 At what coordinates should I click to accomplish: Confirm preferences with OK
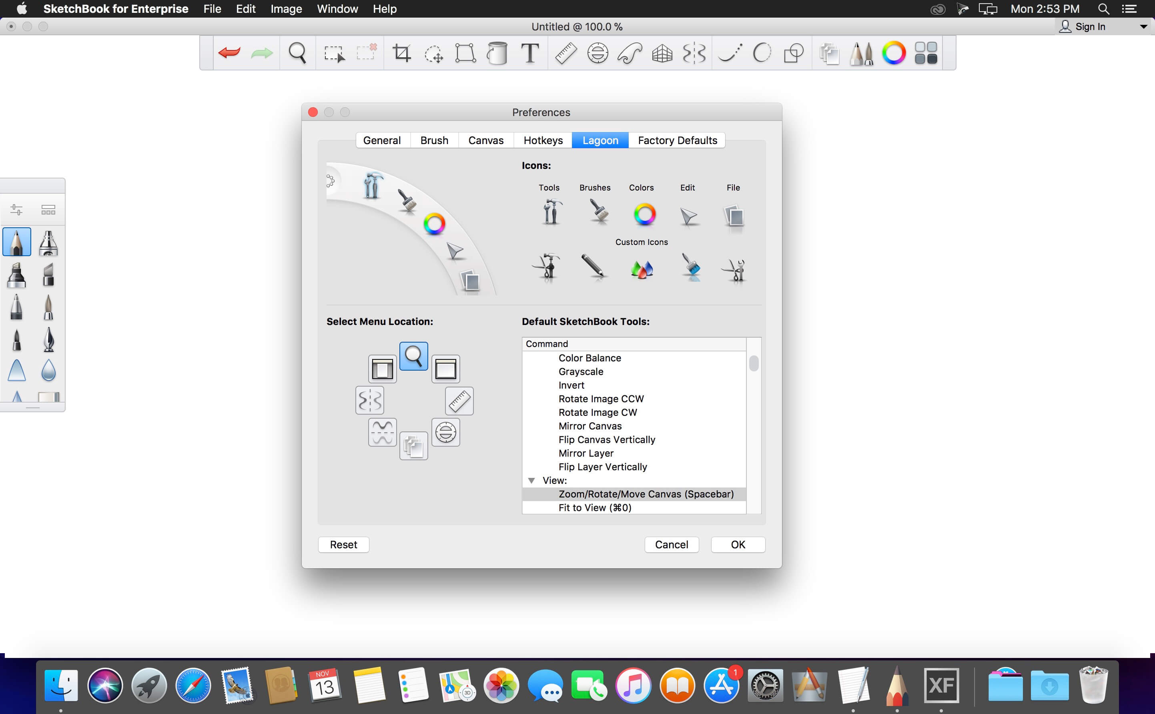738,544
